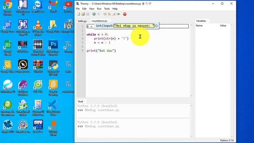Select the VLC media player icon
This screenshot has width=254, height=143.
(x=38, y=27)
